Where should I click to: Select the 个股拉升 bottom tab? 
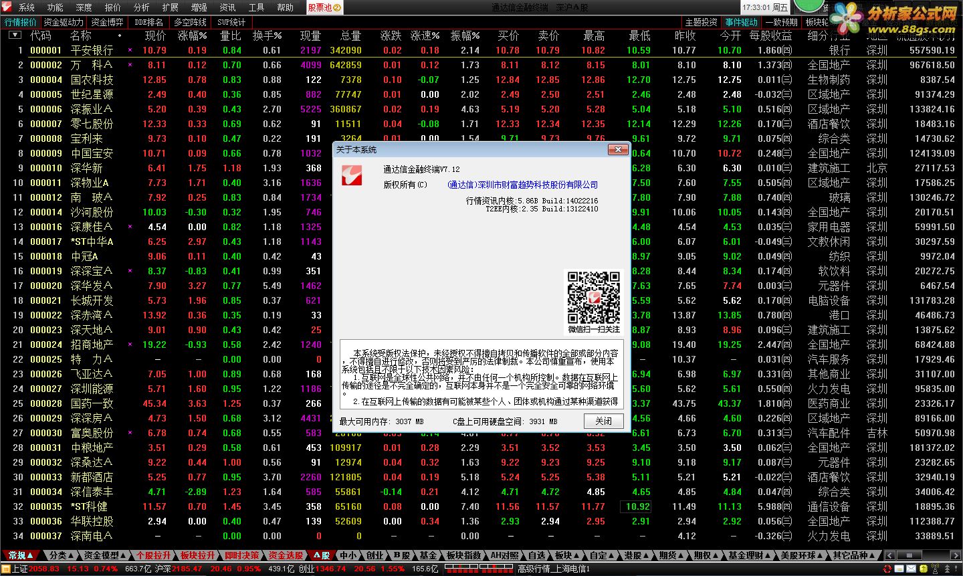pyautogui.click(x=154, y=555)
